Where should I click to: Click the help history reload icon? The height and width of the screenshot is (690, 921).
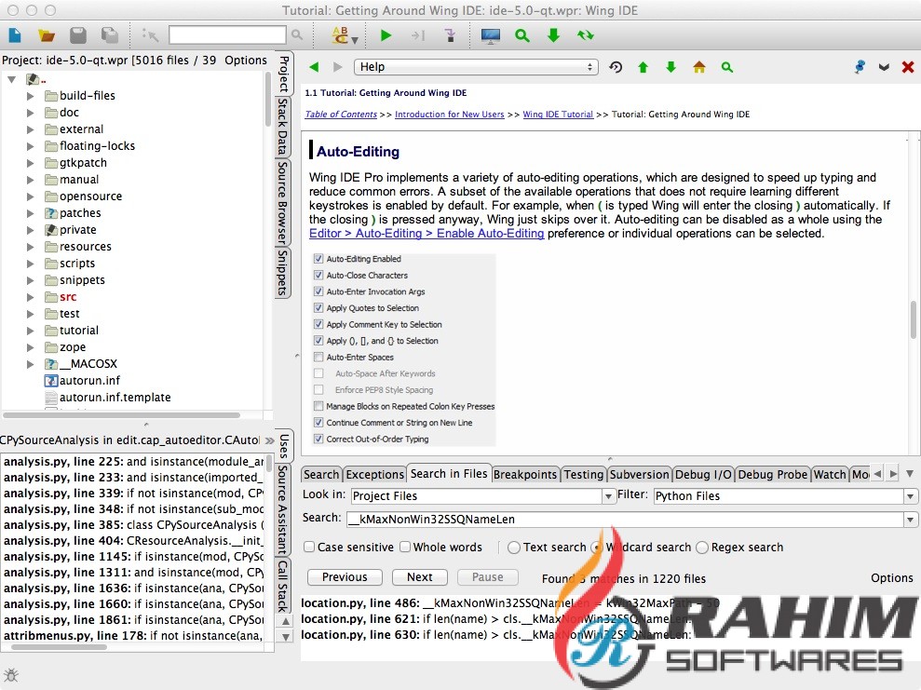click(x=616, y=67)
